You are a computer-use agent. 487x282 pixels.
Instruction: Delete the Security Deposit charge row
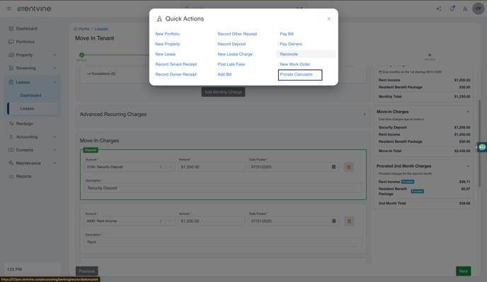click(349, 167)
